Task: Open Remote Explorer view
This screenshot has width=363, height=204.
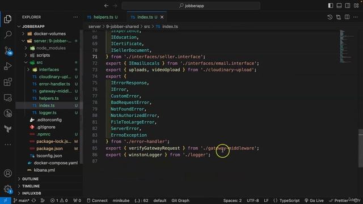Action: click(x=7, y=97)
